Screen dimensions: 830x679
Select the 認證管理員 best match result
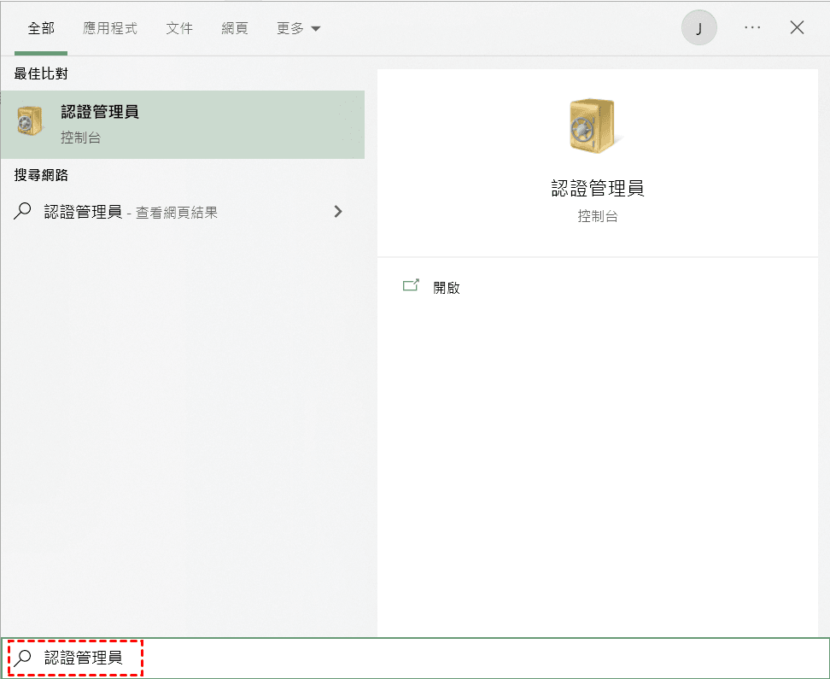(x=182, y=124)
